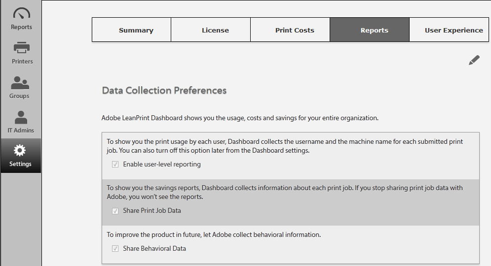Screen dimensions: 491x266
Task: Click the behavioral information description text
Action: tap(214, 235)
